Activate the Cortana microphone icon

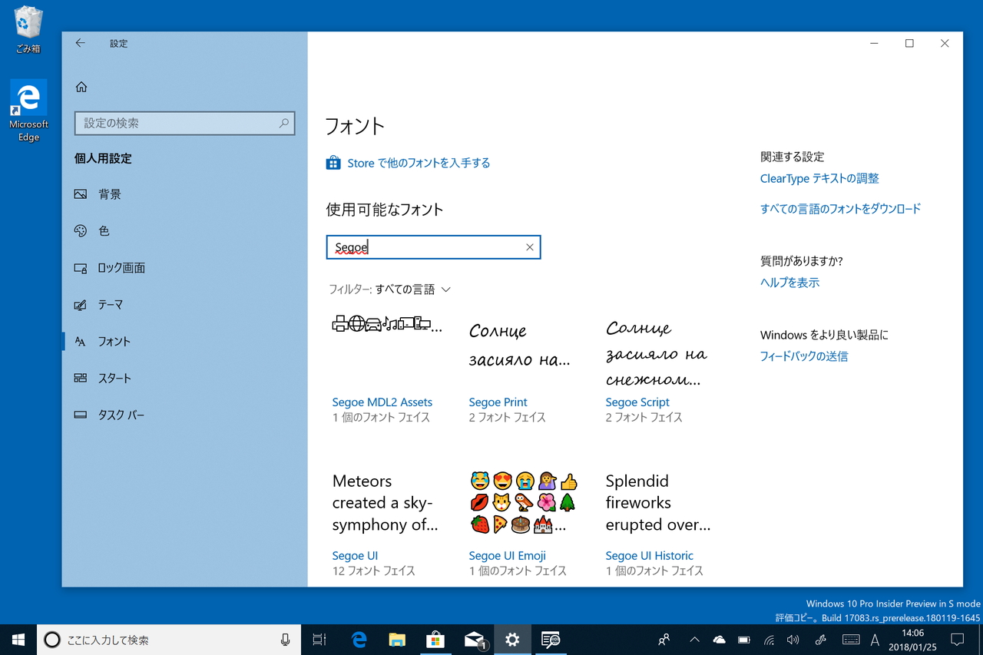285,640
